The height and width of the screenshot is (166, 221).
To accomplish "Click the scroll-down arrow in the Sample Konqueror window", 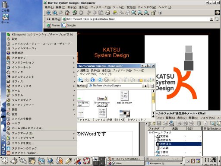I will click(x=153, y=116).
